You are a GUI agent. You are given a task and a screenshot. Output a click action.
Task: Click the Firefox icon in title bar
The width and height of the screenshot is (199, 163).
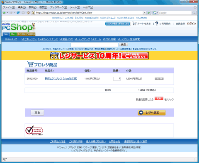pos(3,2)
